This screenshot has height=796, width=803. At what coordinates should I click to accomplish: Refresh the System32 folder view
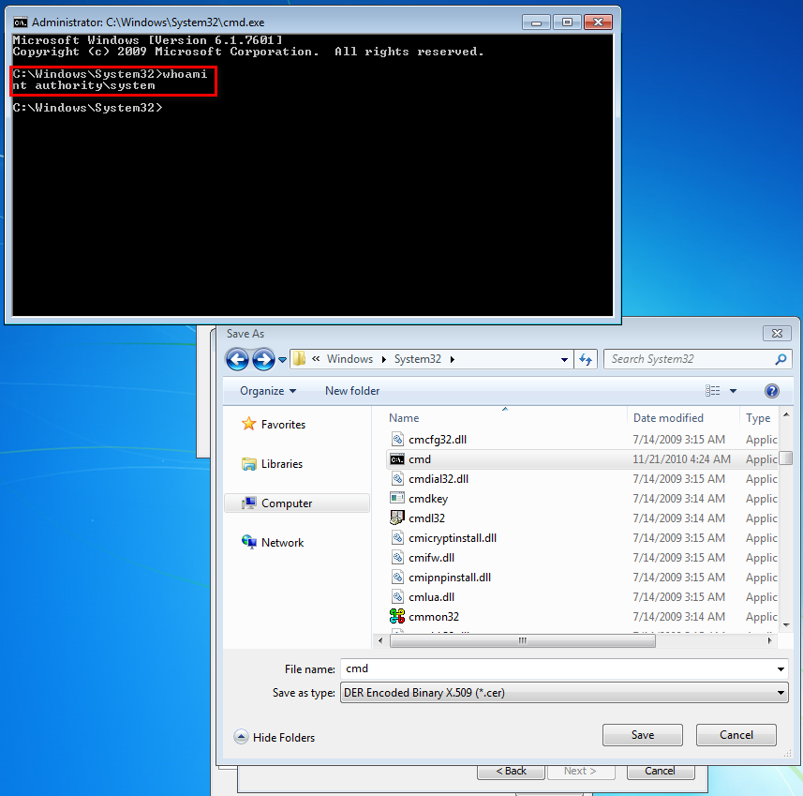click(586, 359)
